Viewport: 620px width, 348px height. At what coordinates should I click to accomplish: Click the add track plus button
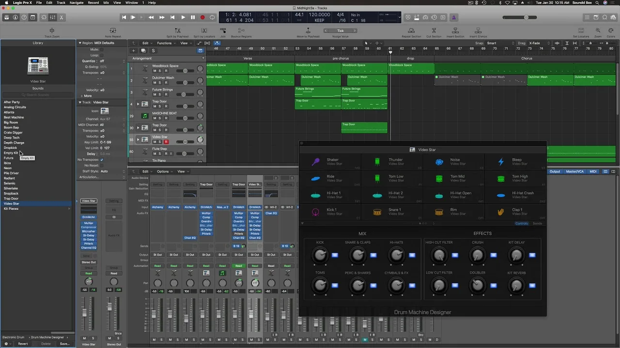click(133, 51)
